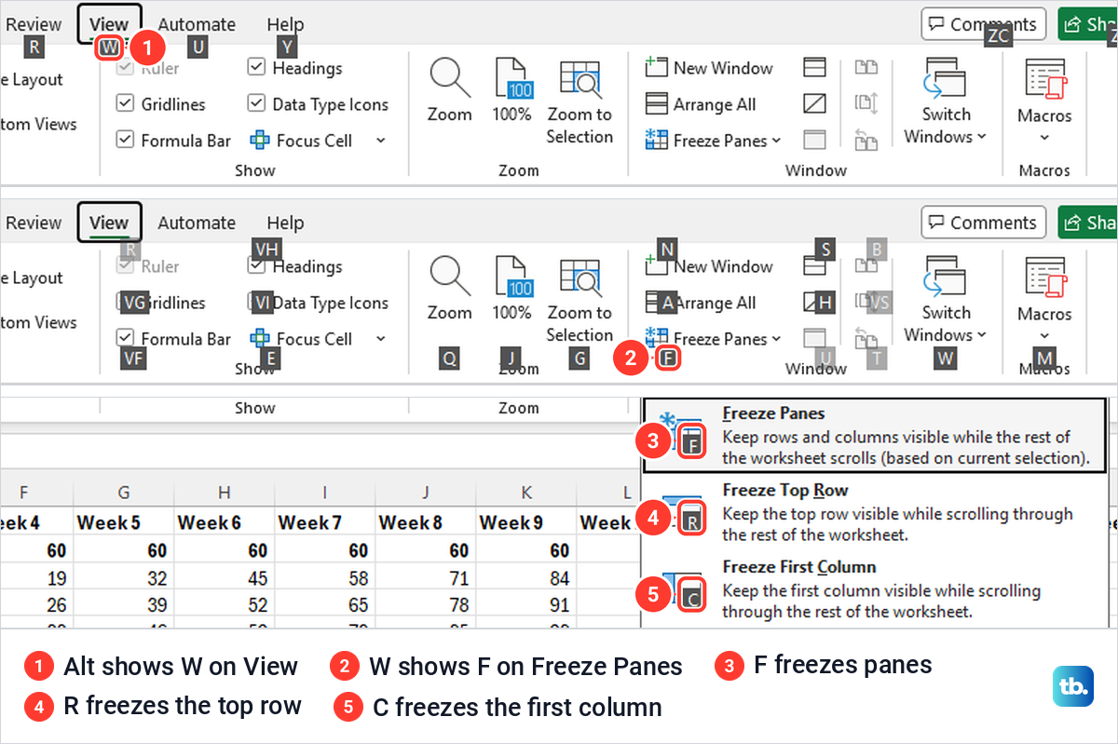Toggle Headings checkbox in the top ribbon
This screenshot has height=744, width=1118.
point(256,68)
